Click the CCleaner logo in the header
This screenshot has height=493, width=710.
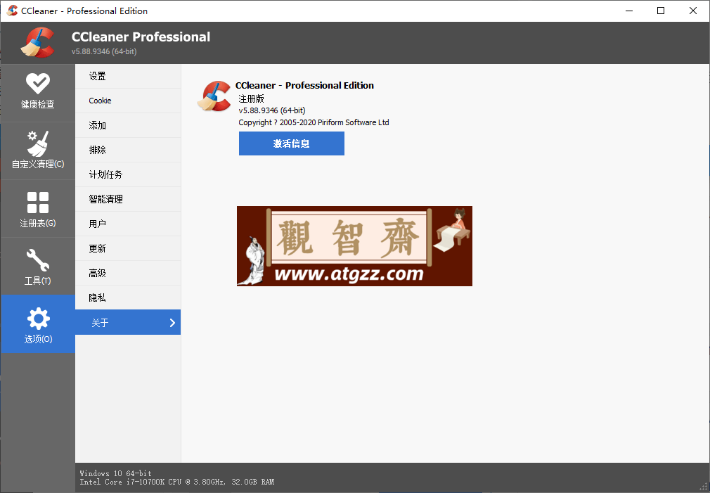pyautogui.click(x=37, y=43)
